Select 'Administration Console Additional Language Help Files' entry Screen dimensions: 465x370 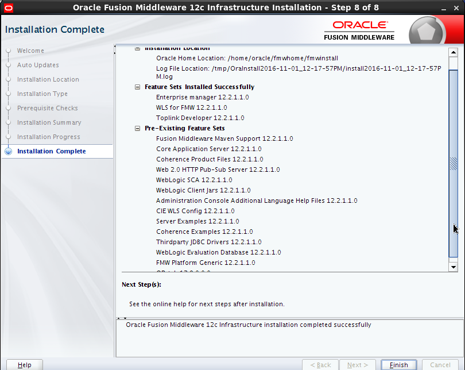coord(257,201)
